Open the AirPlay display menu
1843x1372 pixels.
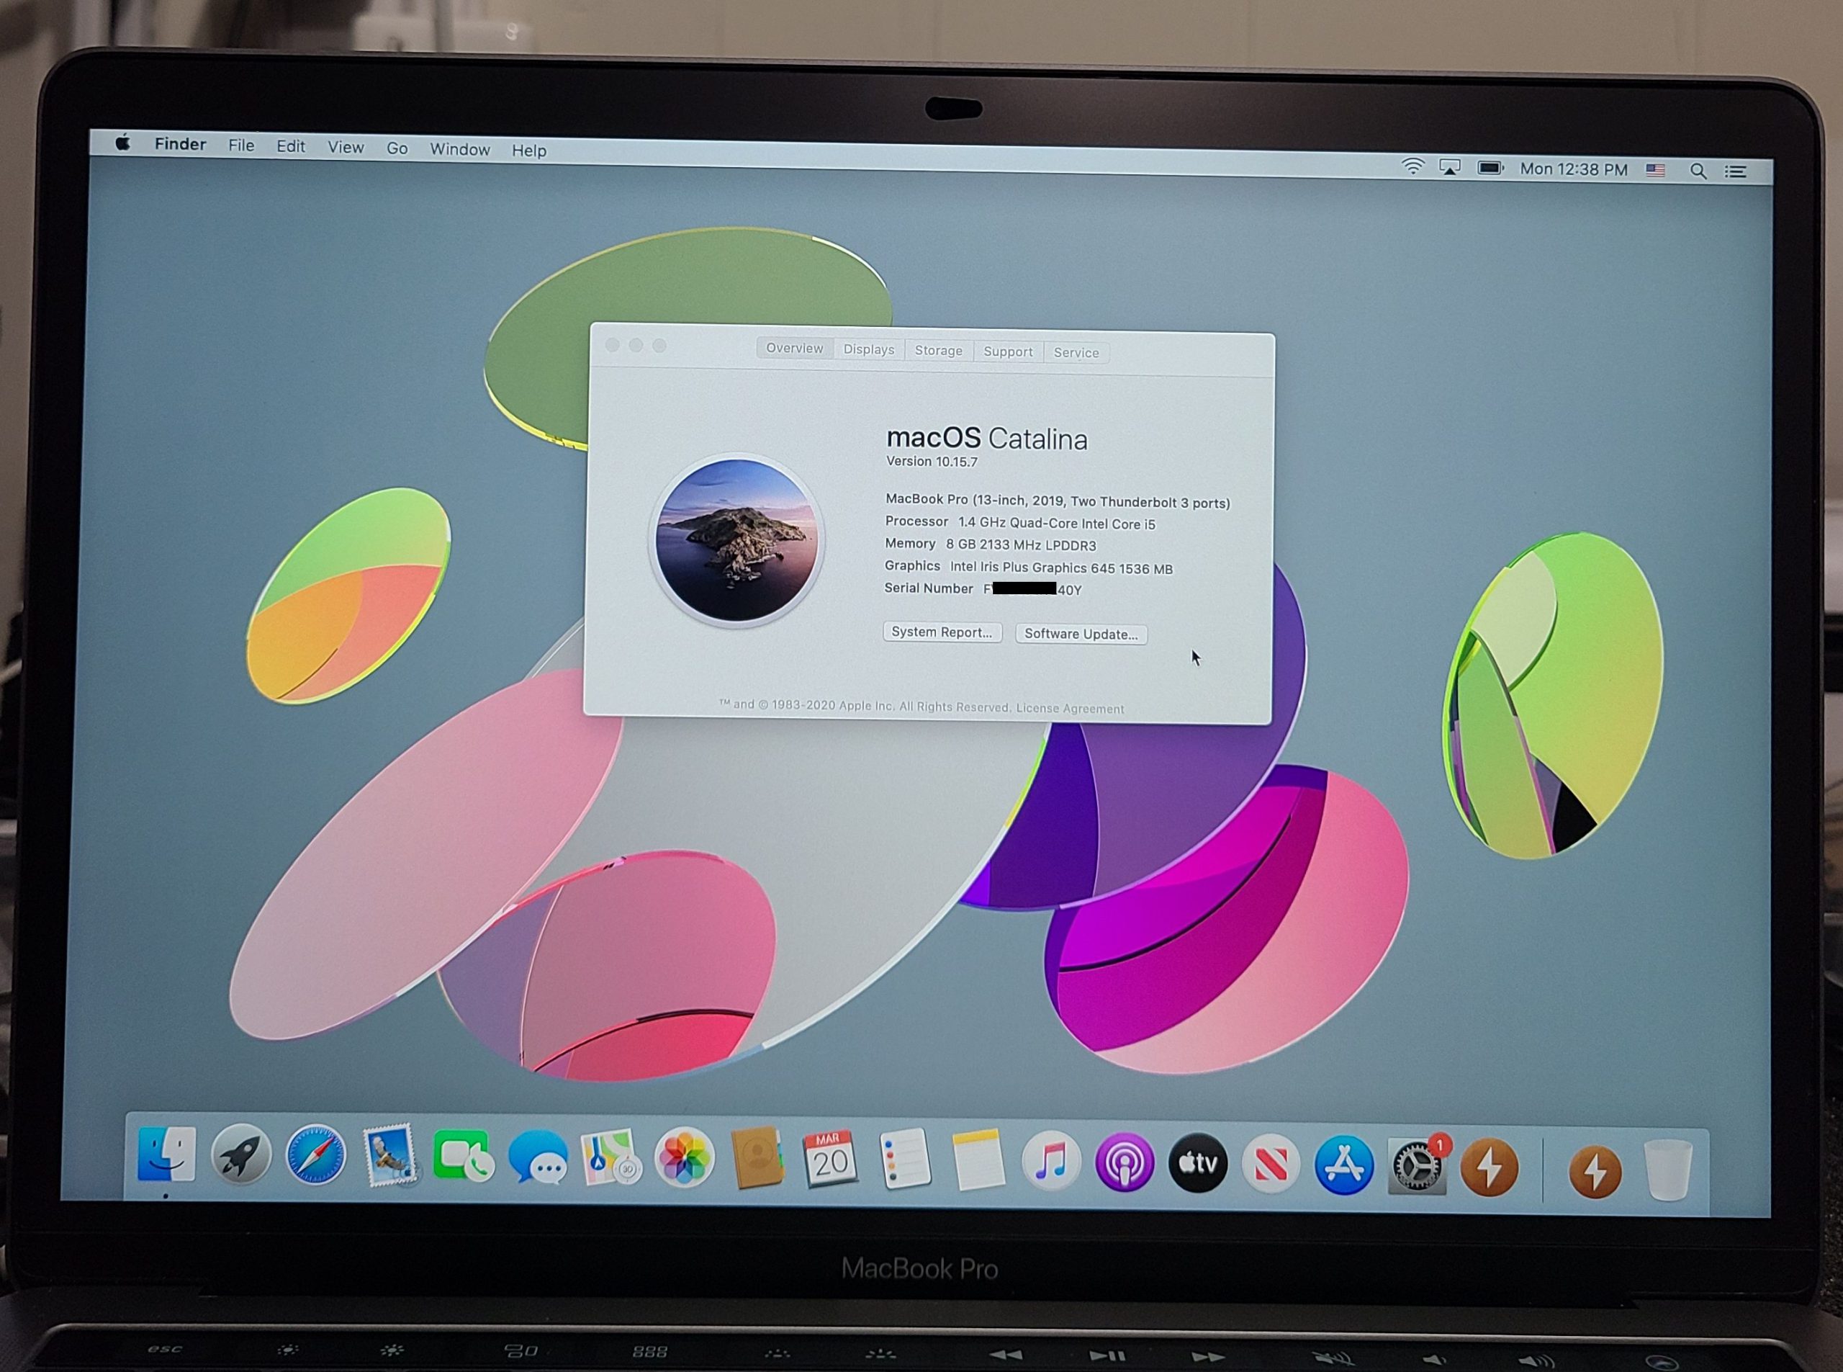(1449, 168)
